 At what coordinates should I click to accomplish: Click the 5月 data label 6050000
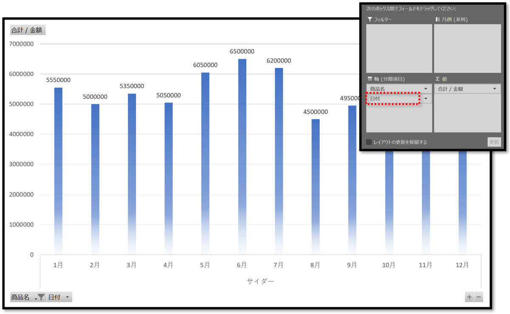click(205, 65)
